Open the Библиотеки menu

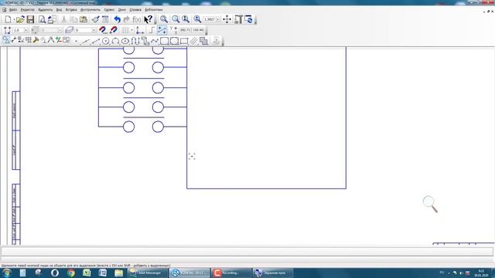(x=154, y=10)
